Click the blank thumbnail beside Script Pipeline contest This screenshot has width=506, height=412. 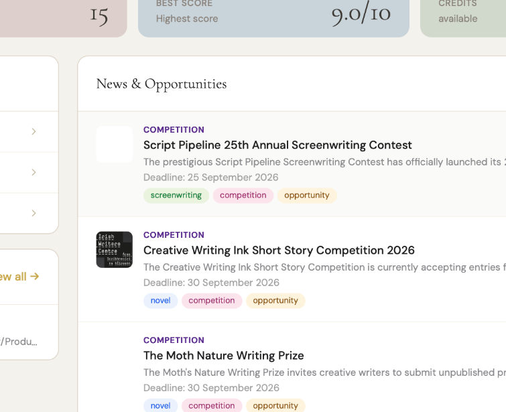pyautogui.click(x=114, y=144)
